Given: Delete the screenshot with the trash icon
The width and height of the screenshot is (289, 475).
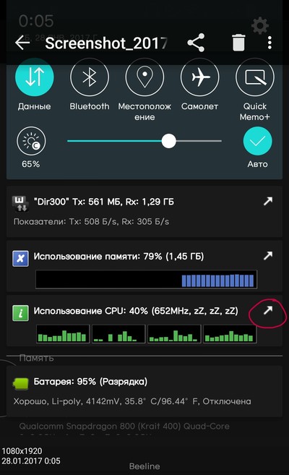Looking at the screenshot, I should pos(238,43).
